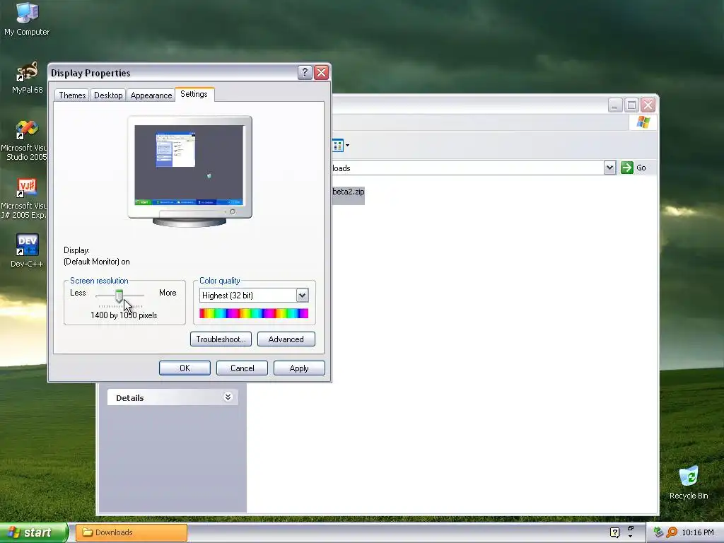Minimize the Downloads window

(x=614, y=105)
